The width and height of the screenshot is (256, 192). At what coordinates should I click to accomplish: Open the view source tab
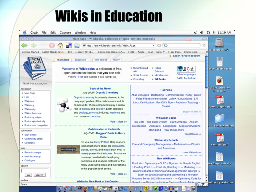[x=101, y=60]
